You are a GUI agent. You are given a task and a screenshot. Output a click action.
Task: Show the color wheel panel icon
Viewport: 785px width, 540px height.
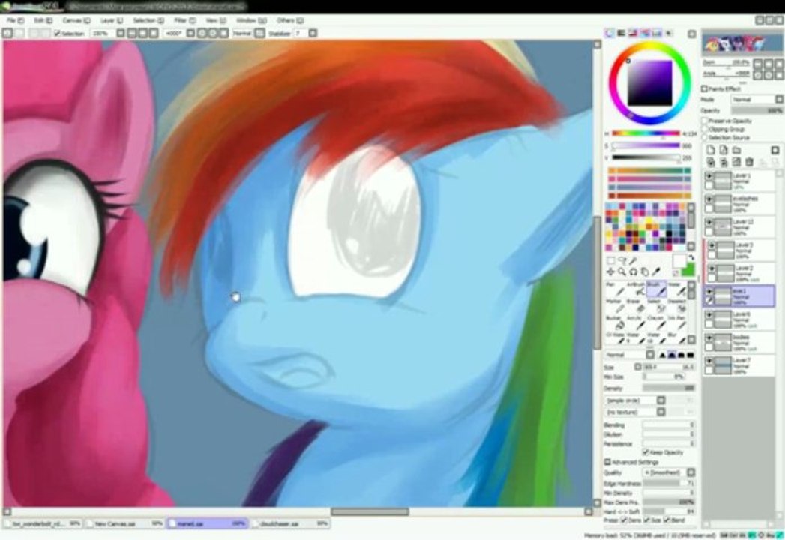(x=610, y=33)
